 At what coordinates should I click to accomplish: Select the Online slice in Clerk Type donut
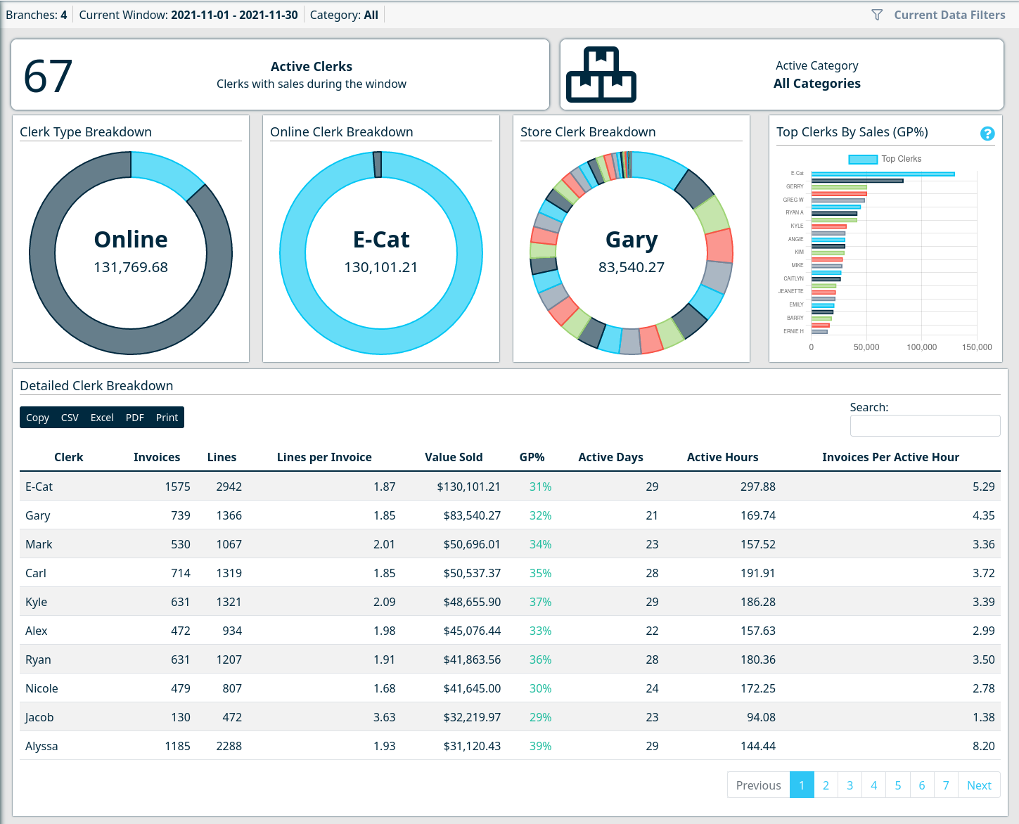166,173
